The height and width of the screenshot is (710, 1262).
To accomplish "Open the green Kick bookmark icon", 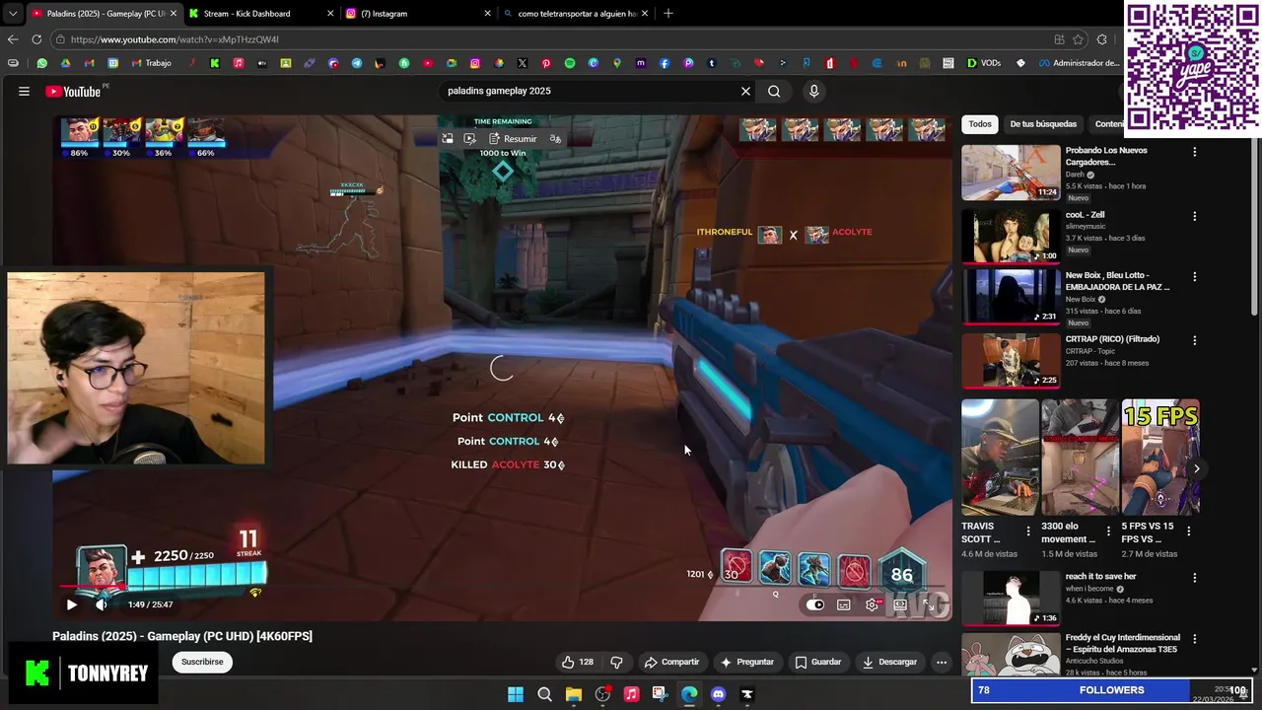I will coord(214,63).
